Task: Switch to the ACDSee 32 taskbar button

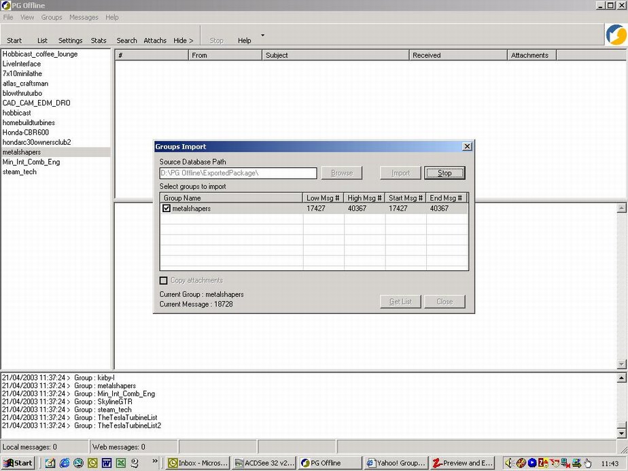Action: 264,463
